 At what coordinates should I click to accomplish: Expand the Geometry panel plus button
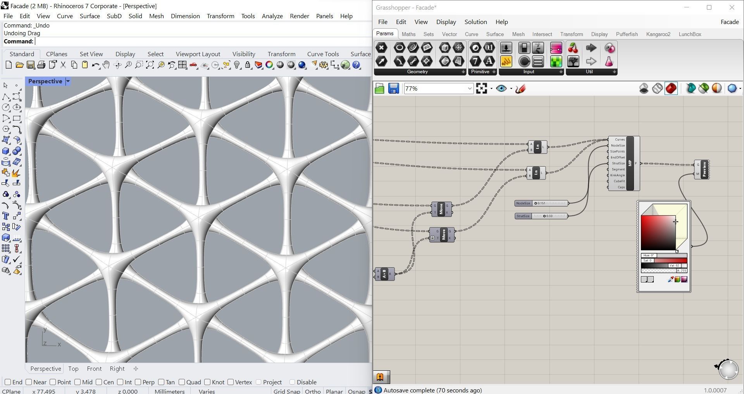coord(463,72)
